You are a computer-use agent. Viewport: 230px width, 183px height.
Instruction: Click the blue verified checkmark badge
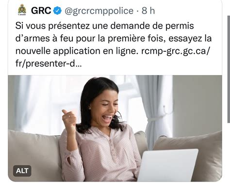[57, 11]
